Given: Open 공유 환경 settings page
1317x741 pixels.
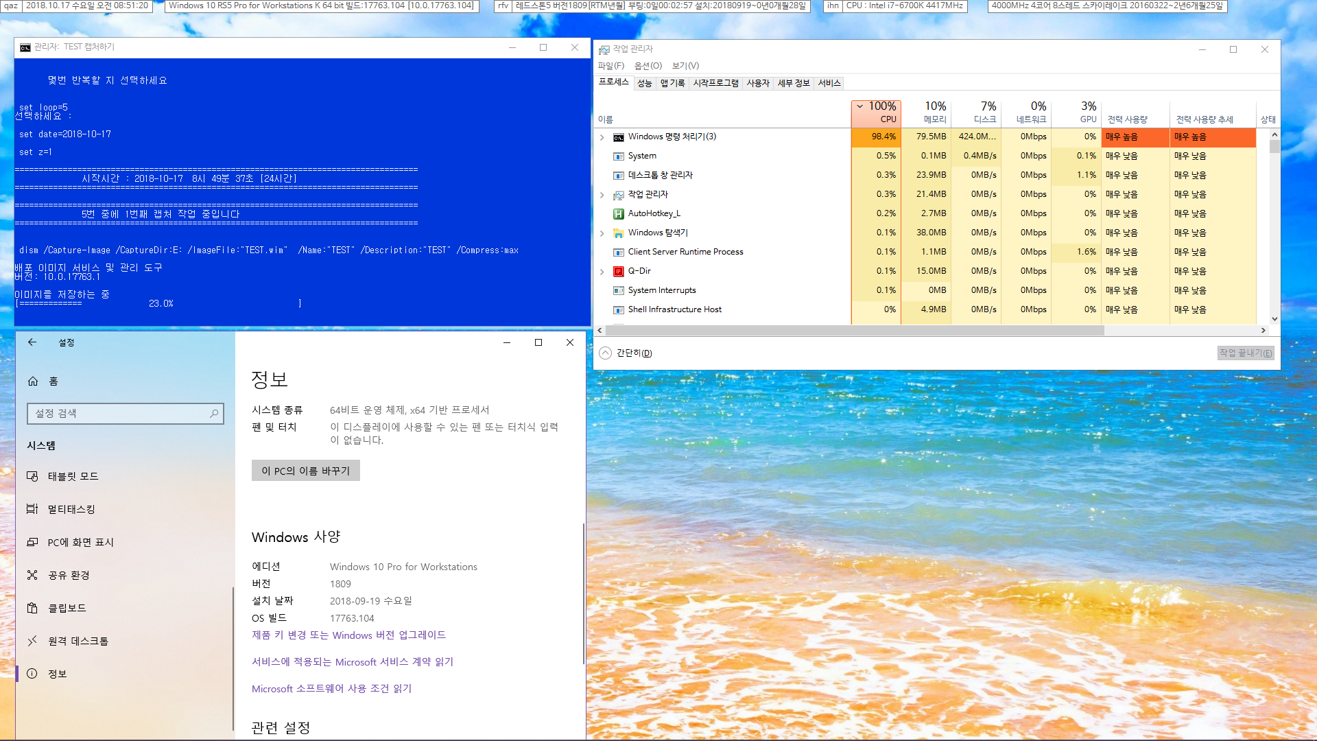Looking at the screenshot, I should (123, 576).
